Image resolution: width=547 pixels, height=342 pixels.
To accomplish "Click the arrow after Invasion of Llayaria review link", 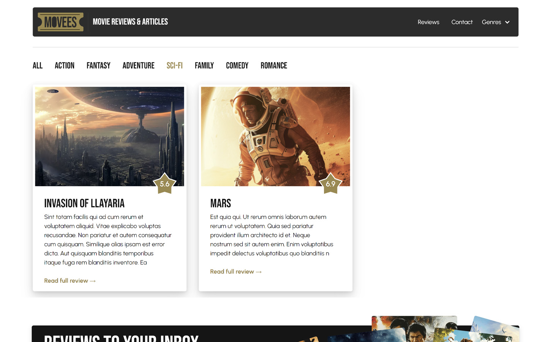I will [x=93, y=280].
